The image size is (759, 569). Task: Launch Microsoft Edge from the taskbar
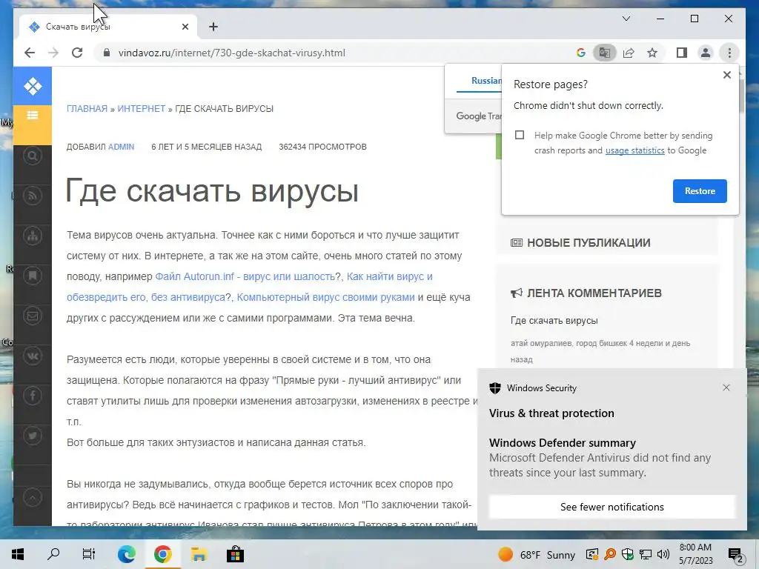pyautogui.click(x=126, y=554)
